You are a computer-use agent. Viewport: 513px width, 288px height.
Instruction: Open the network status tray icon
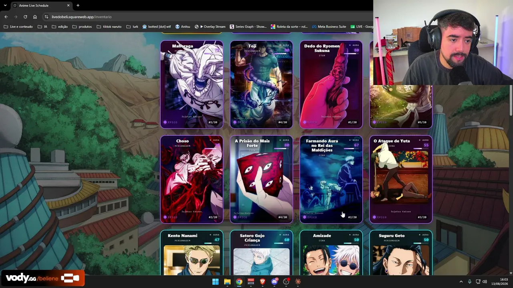click(478, 282)
